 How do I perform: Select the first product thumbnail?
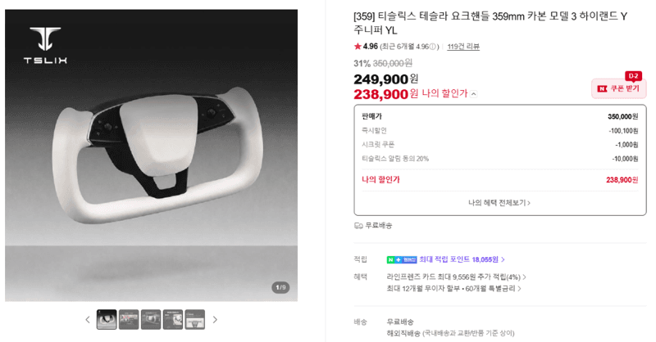[107, 319]
